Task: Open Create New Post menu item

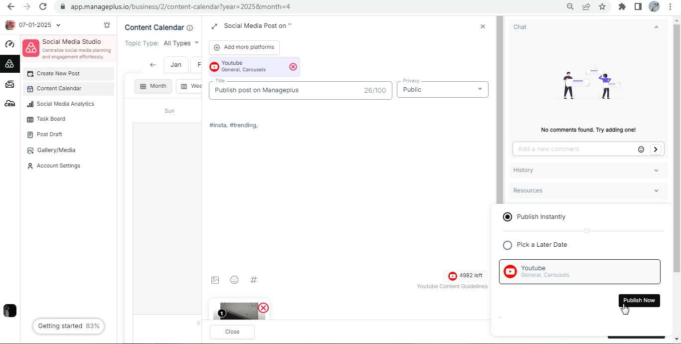Action: pyautogui.click(x=69, y=74)
